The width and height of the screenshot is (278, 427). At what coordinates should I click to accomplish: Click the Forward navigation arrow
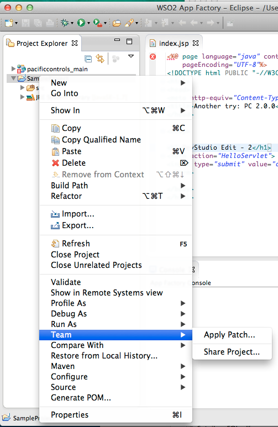pos(210,23)
